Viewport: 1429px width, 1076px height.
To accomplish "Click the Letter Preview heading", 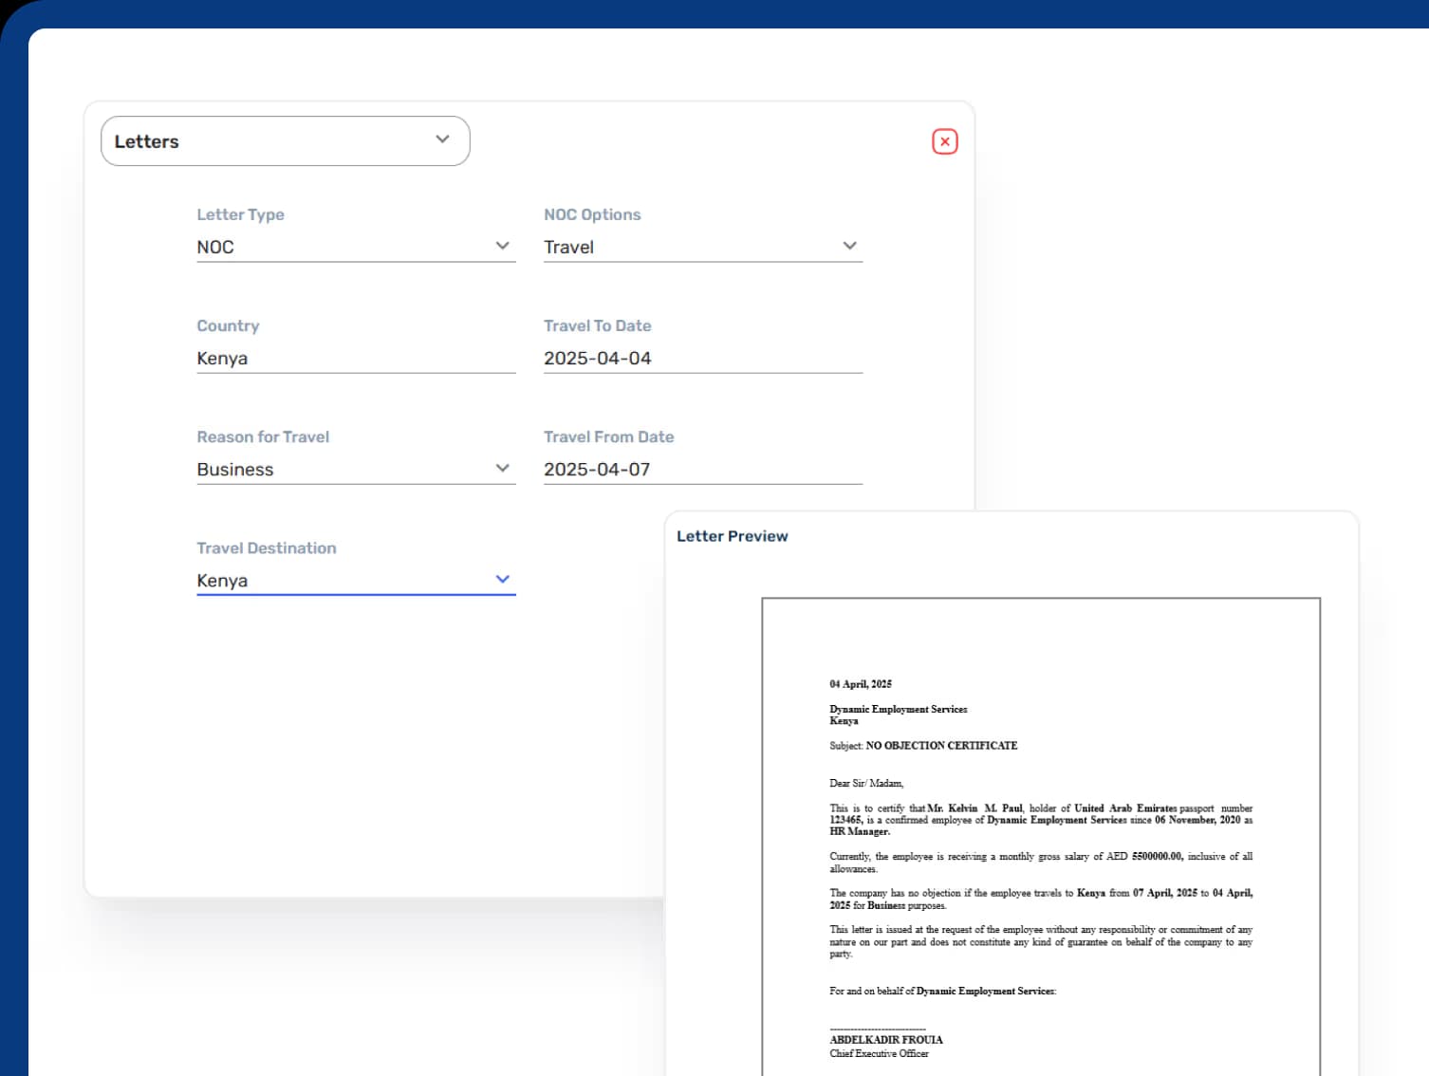I will (732, 536).
